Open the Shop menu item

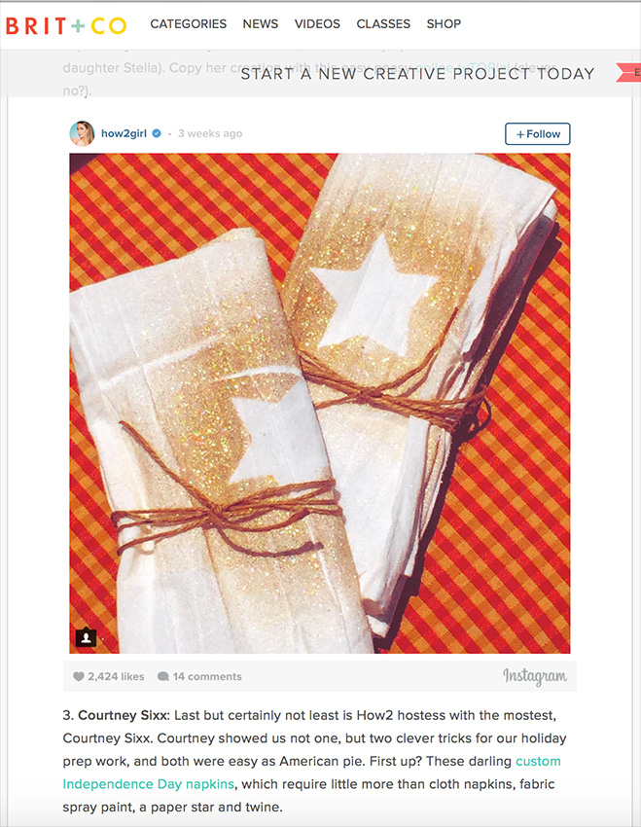(x=444, y=23)
